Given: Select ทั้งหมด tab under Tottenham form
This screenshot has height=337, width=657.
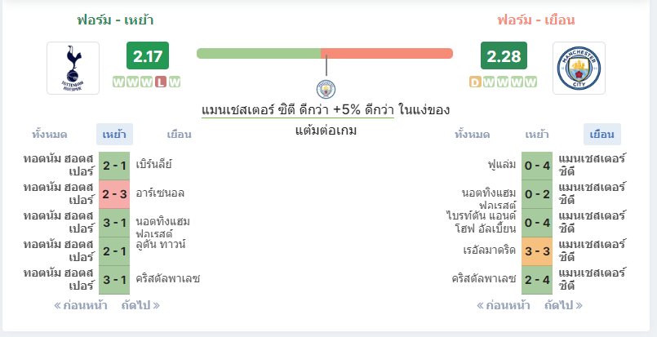Looking at the screenshot, I should [x=50, y=135].
